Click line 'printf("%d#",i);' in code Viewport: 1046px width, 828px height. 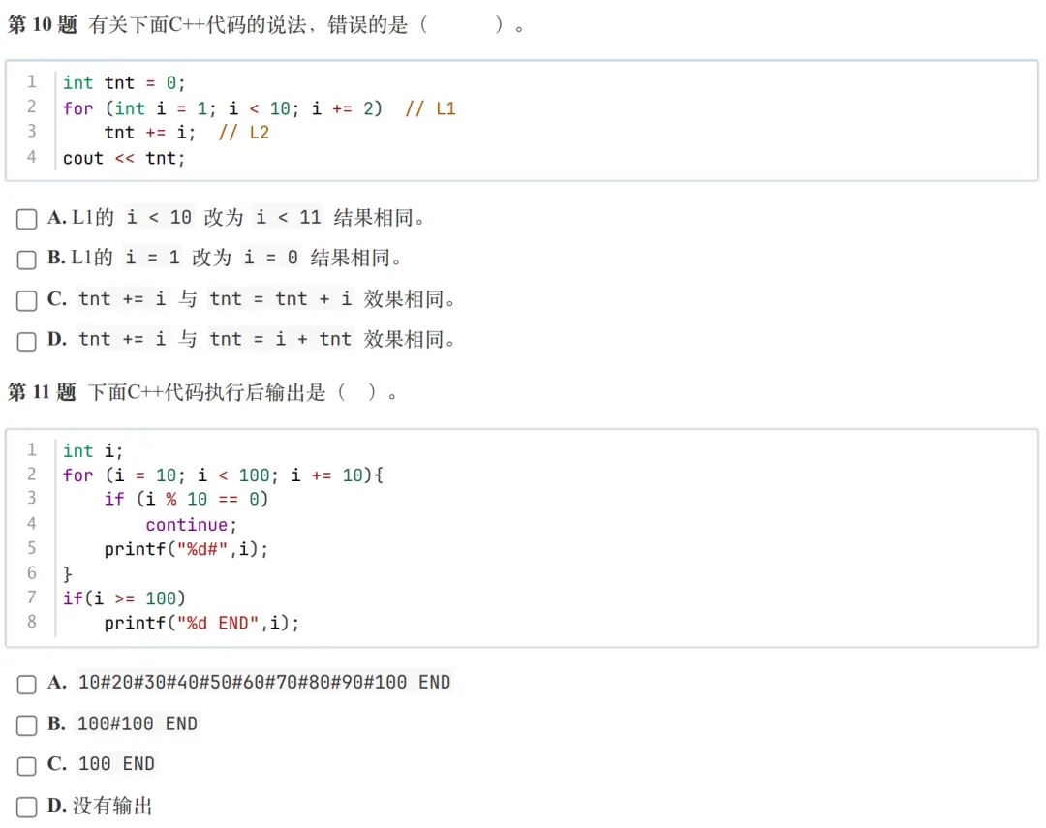[186, 549]
